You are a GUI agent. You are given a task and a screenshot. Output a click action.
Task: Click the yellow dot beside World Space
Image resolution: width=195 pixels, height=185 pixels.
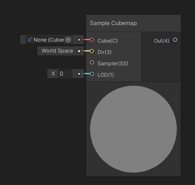79,51
